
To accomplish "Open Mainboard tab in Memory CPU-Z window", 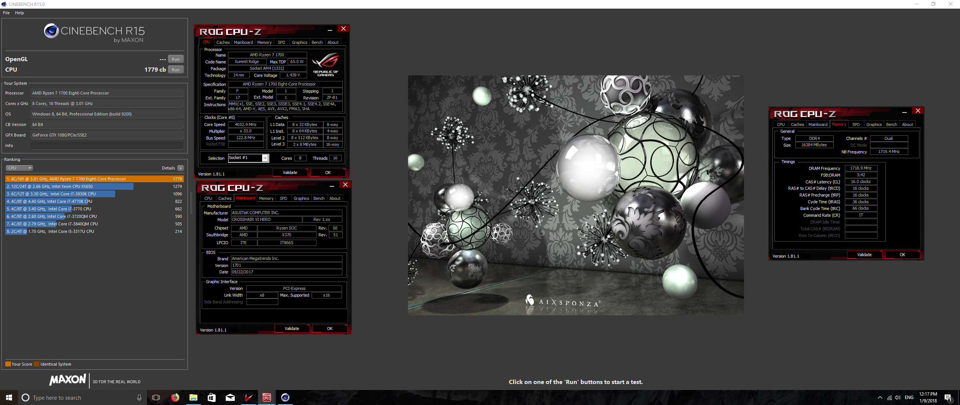I will point(818,124).
